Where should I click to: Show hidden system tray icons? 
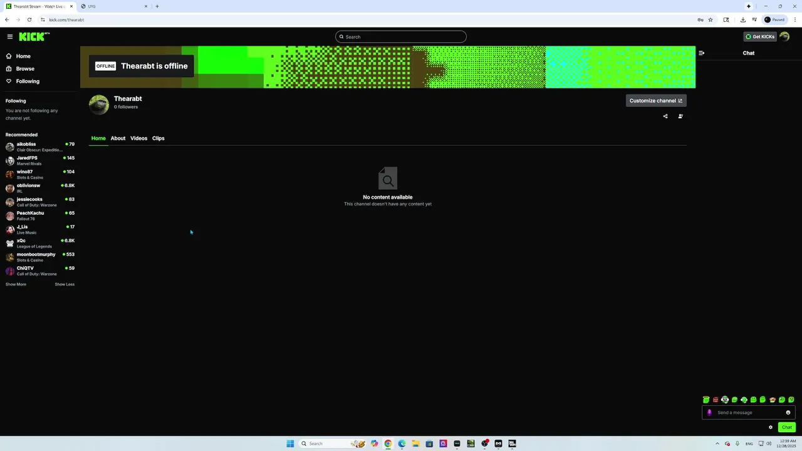pyautogui.click(x=717, y=443)
